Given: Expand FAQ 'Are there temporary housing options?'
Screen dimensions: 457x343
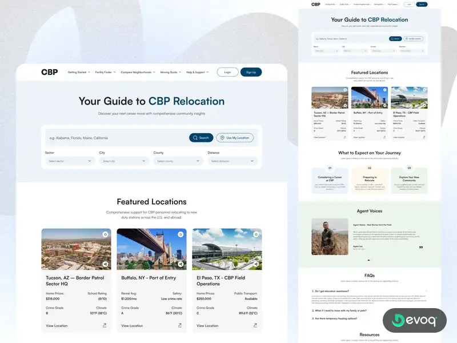Looking at the screenshot, I should click(335, 318).
